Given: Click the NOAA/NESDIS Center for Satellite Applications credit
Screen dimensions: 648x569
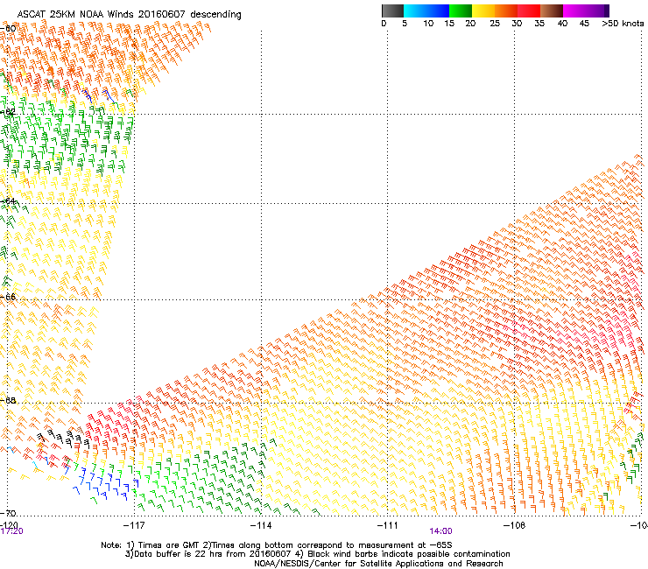Looking at the screenshot, I should (x=378, y=564).
